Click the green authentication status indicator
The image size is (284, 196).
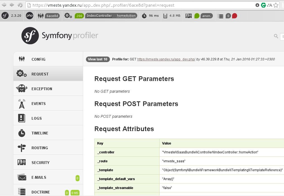click(197, 16)
